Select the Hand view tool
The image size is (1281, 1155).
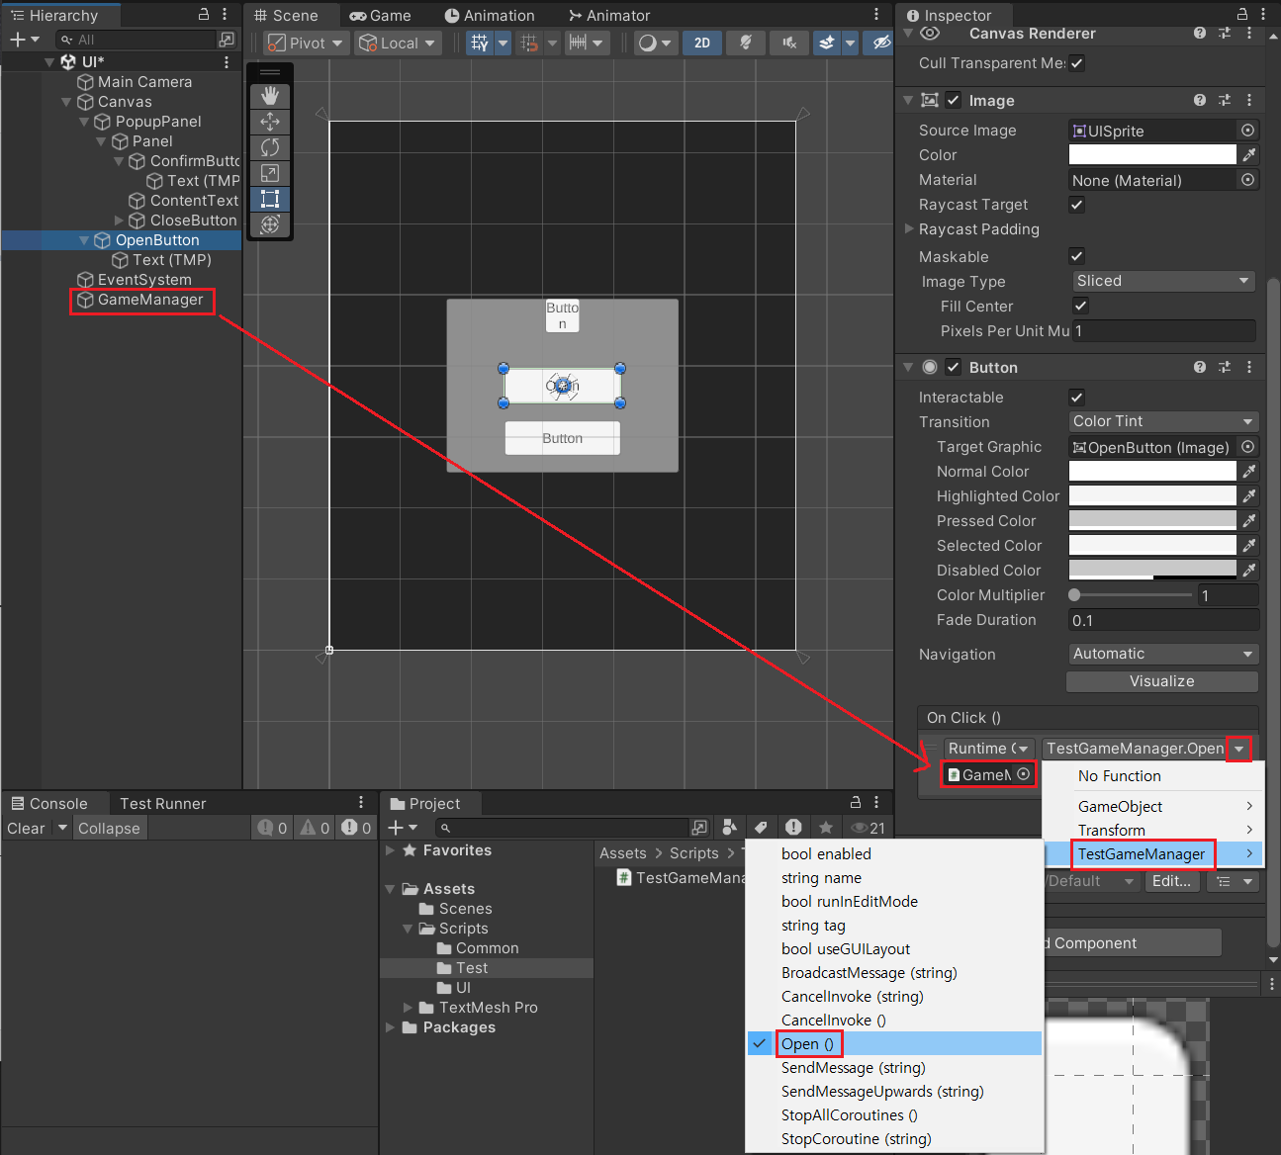click(x=269, y=96)
